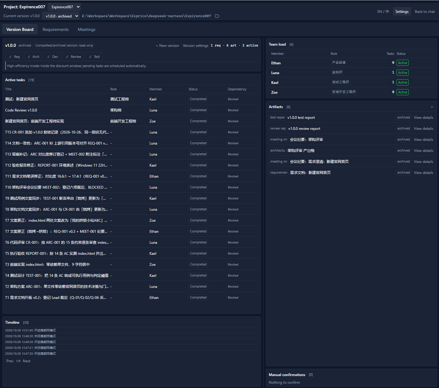The width and height of the screenshot is (439, 388).
Task: View details of 会议纪要：架构评审
Action: coord(423,140)
